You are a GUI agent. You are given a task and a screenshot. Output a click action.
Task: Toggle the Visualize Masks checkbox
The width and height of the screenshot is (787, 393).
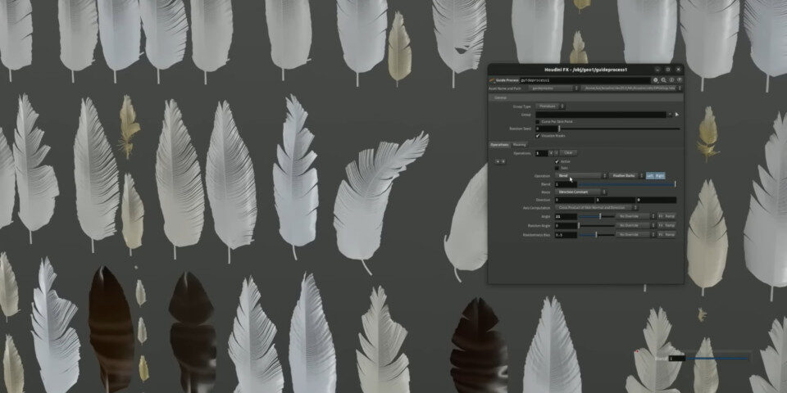point(538,136)
